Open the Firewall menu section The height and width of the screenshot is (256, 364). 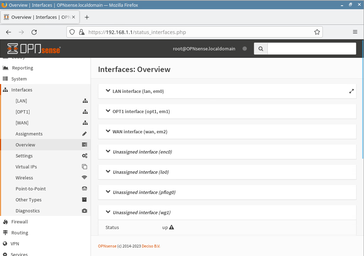20,222
